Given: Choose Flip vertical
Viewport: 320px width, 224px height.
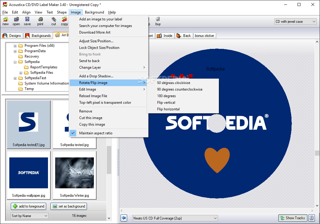Looking at the screenshot, I should coord(183,103).
